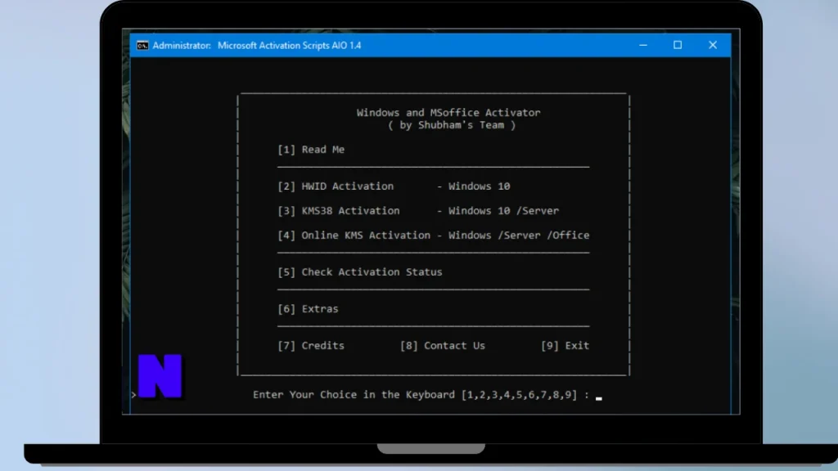This screenshot has height=471, width=838.
Task: Click the '[7] Credits' entry
Action: point(310,346)
